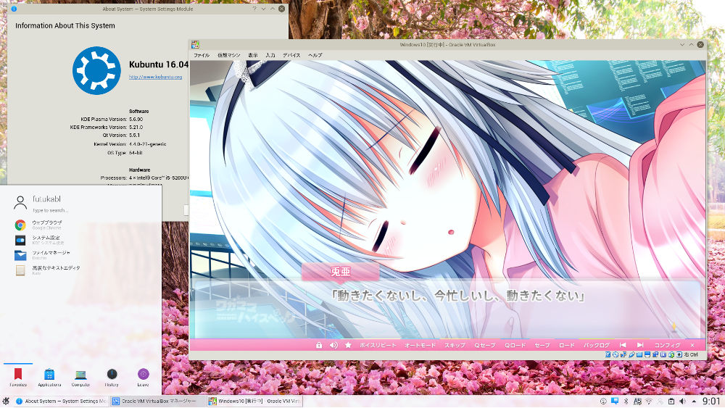The image size is (725, 408).
Task: Open 高度なテキストエディタ Kate from launcher
Action: click(46, 270)
